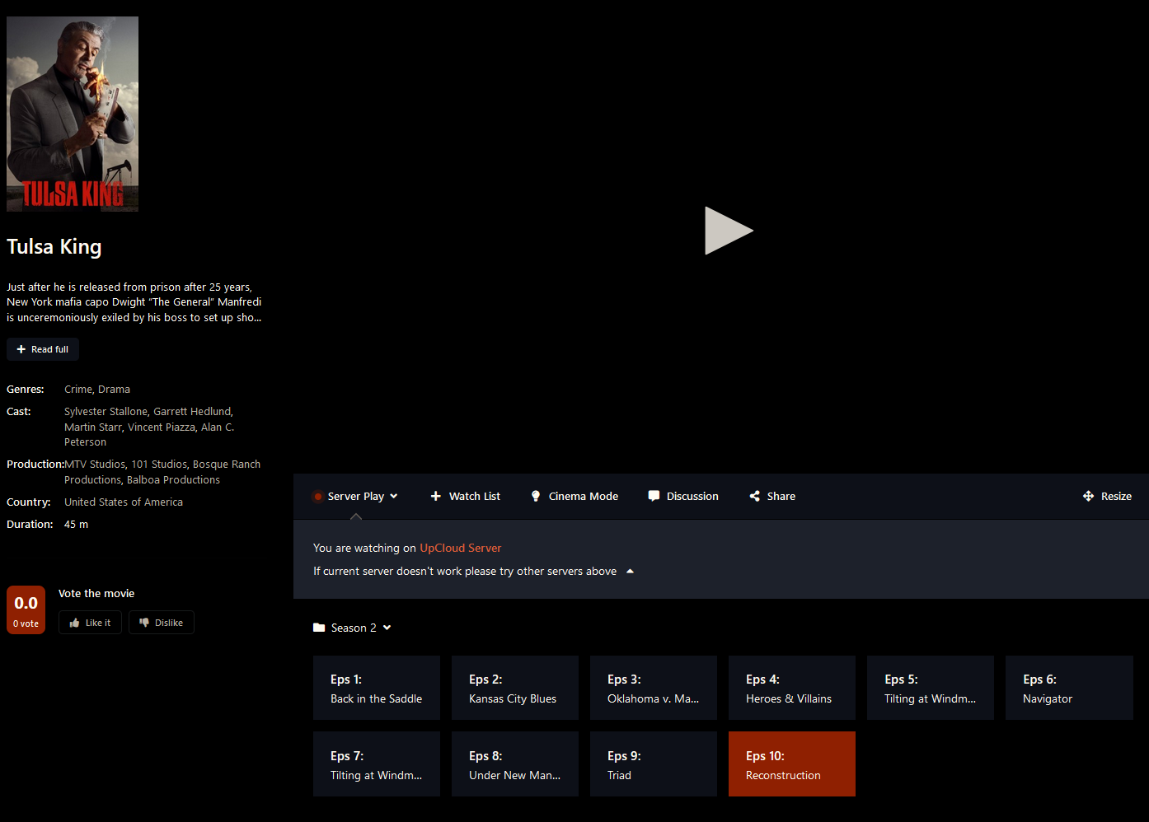Viewport: 1149px width, 822px height.
Task: Open the Season 2 dropdown
Action: (x=353, y=628)
